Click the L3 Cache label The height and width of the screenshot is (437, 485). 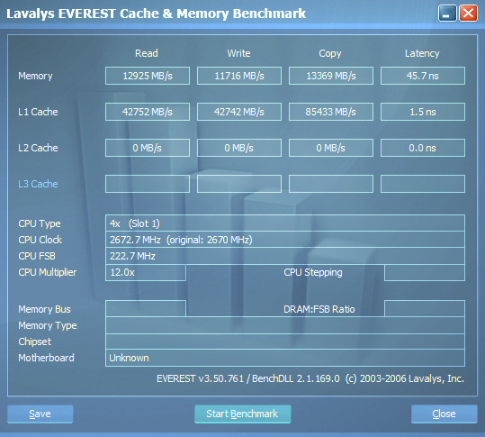(x=38, y=184)
